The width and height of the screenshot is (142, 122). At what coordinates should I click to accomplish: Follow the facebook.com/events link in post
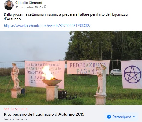[47, 26]
